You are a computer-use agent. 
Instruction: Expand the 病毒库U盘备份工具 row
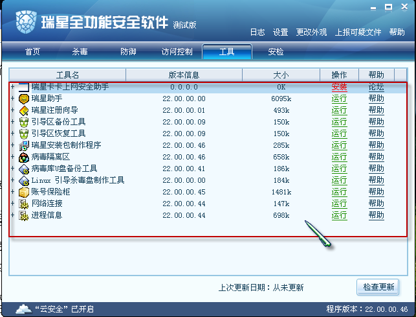(12, 169)
